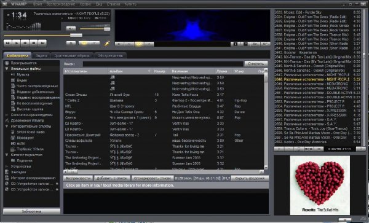Open История воспроизведения in the tree
Screen dimensions: 369x223
click(33, 178)
